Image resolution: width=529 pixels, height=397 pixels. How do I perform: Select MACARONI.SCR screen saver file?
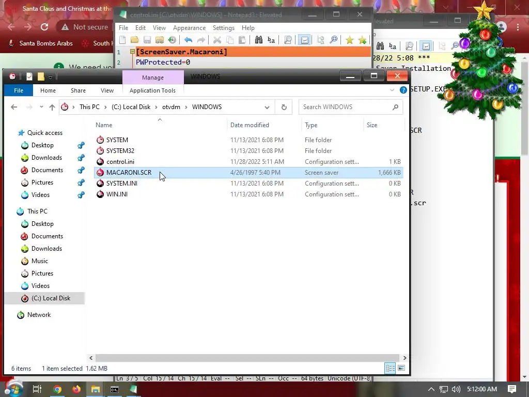[x=248, y=173]
